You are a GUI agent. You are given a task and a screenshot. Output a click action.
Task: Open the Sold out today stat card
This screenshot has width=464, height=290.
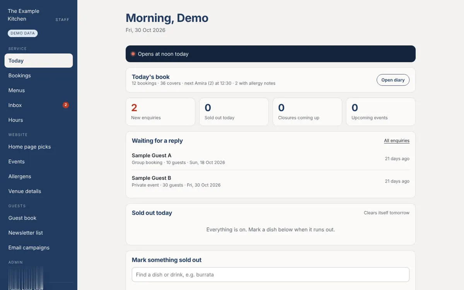point(234,112)
